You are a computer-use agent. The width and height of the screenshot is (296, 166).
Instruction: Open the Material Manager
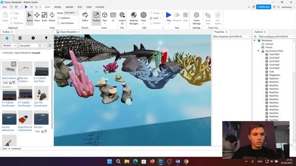134,18
